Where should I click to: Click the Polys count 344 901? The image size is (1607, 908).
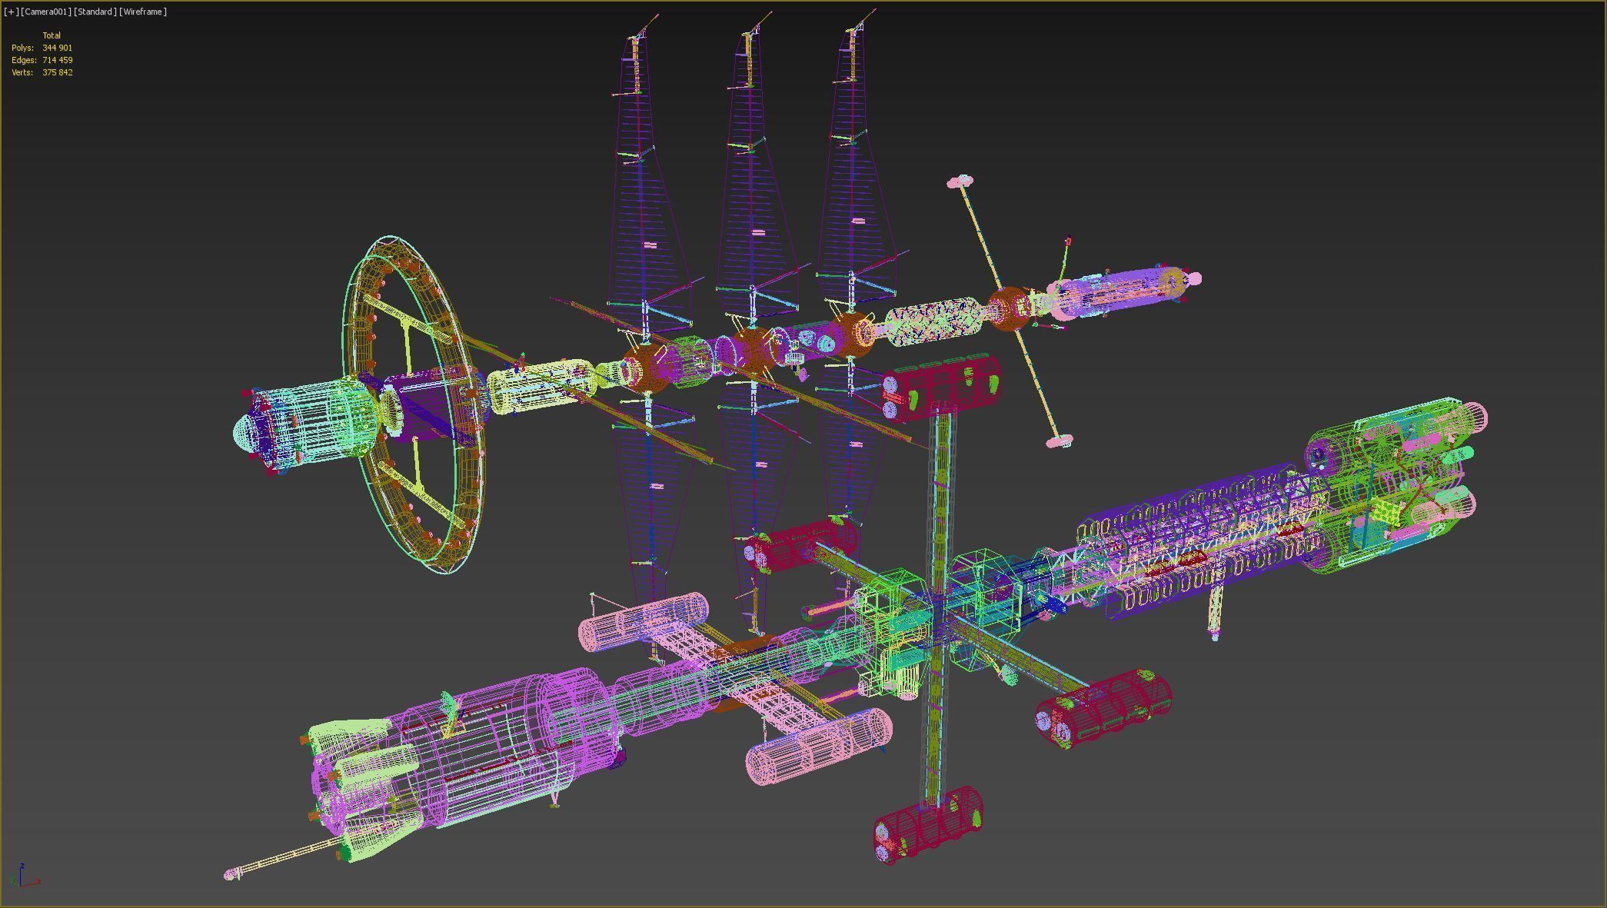[x=58, y=48]
